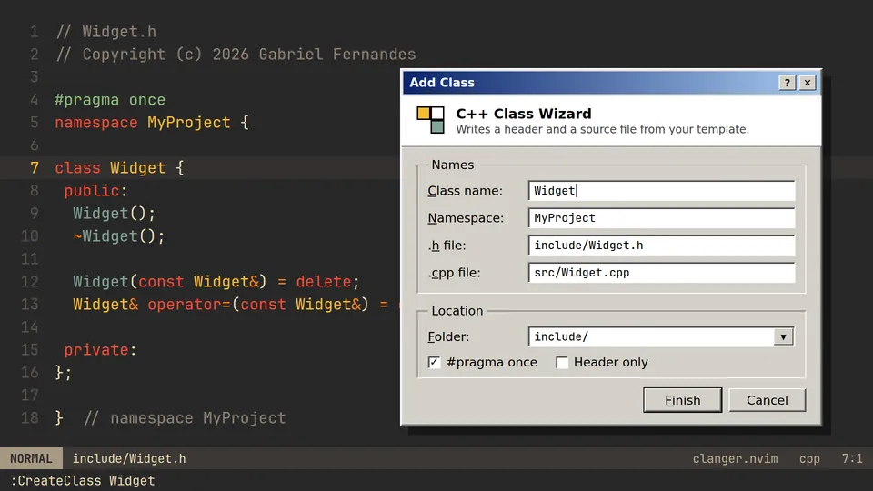
Task: Close the Add Class dialog
Action: coord(808,83)
